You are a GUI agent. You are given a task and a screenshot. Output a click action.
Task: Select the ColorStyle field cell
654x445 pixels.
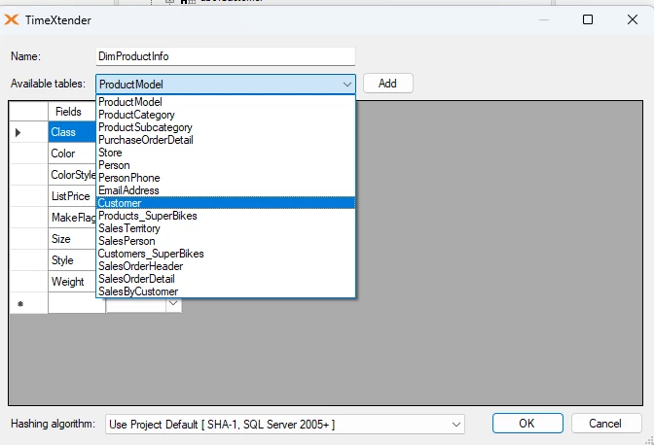[x=72, y=175]
